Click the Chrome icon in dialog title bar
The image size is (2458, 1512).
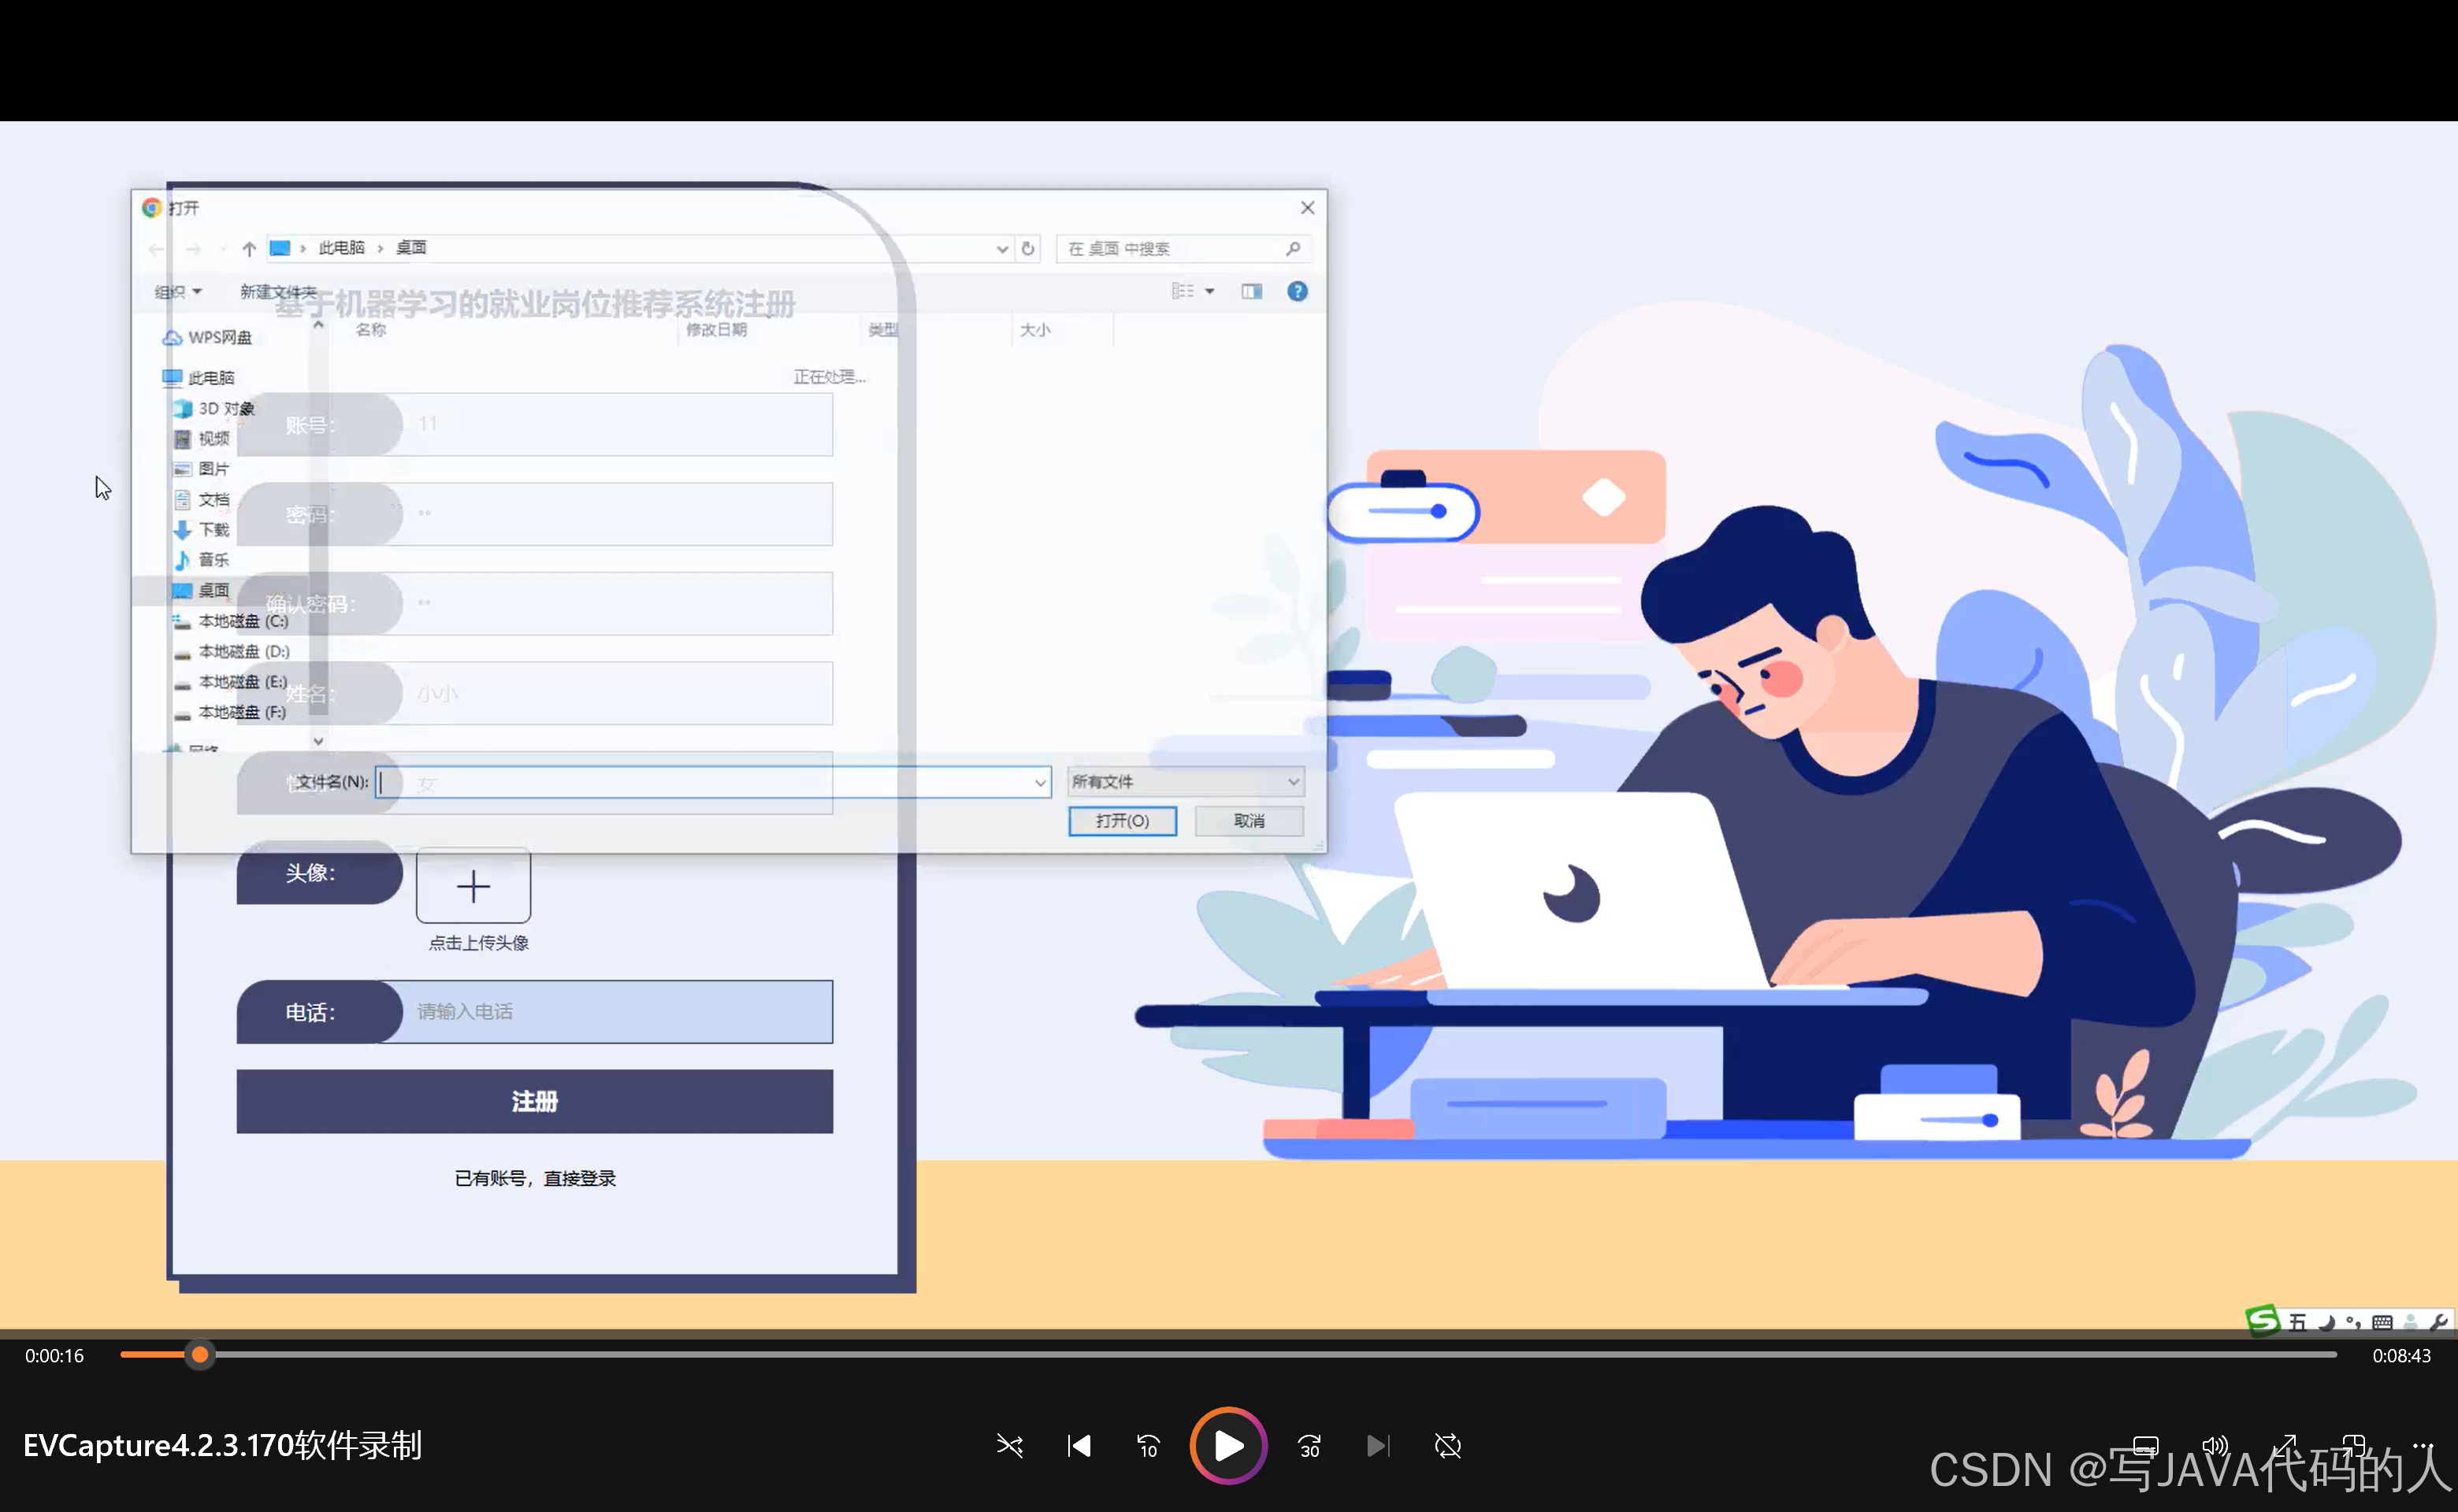pos(152,207)
